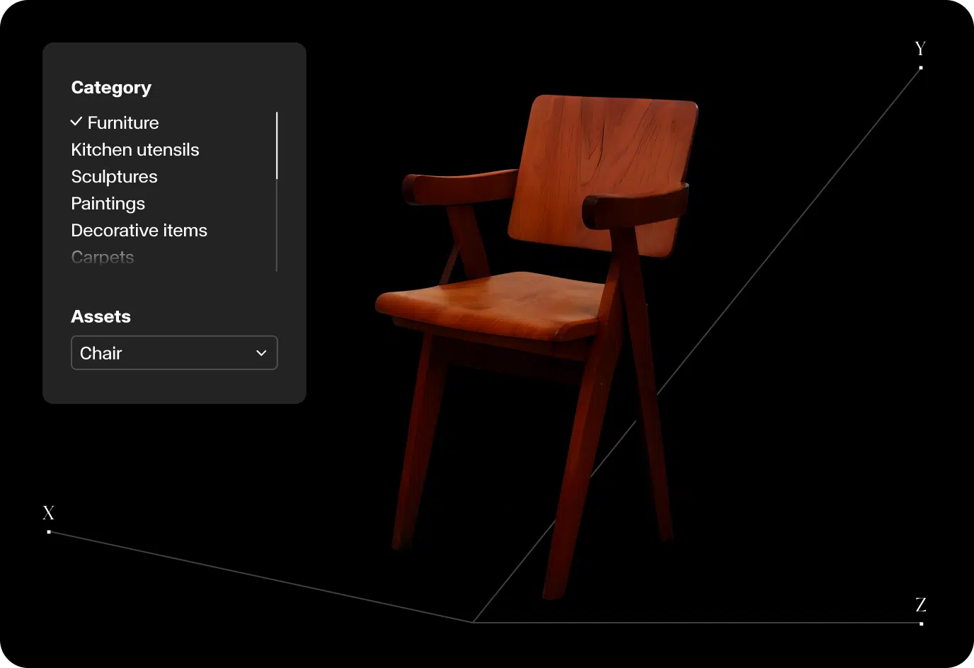Click the Y axis label

[x=919, y=48]
